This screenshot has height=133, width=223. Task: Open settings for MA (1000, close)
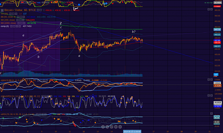[21, 23]
